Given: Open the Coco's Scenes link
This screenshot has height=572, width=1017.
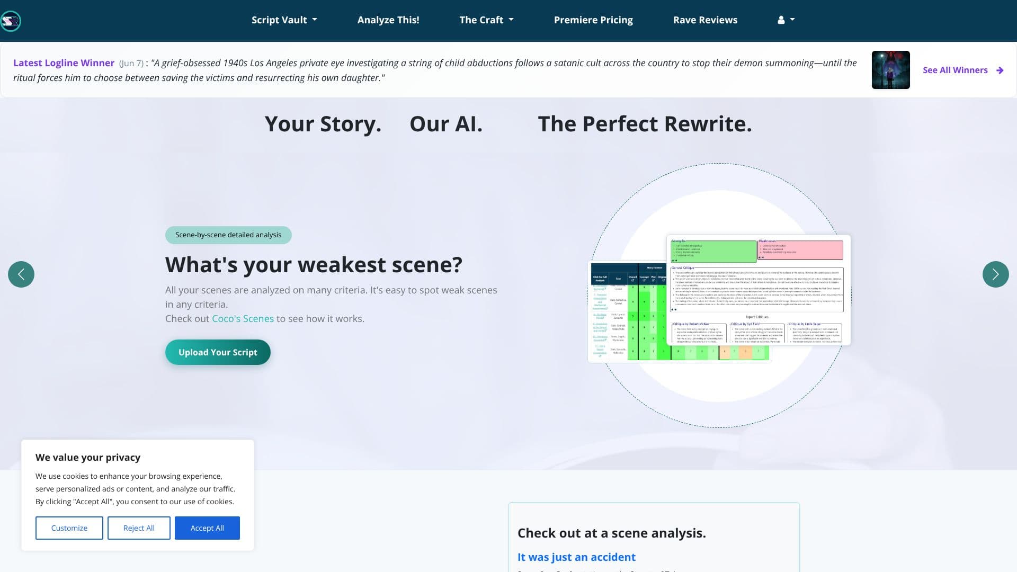Looking at the screenshot, I should point(243,319).
